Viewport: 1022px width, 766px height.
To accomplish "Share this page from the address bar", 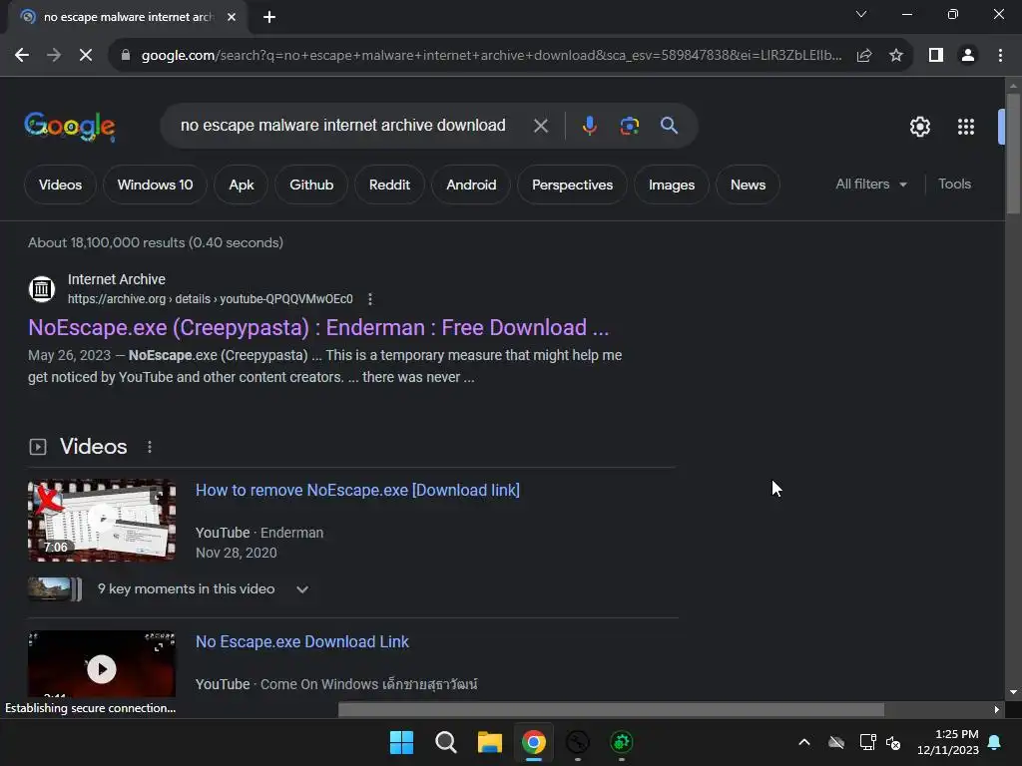I will (x=864, y=56).
